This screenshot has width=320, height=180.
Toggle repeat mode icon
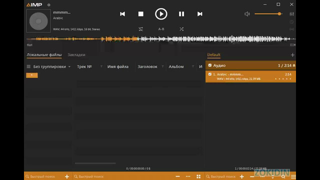tap(141, 29)
